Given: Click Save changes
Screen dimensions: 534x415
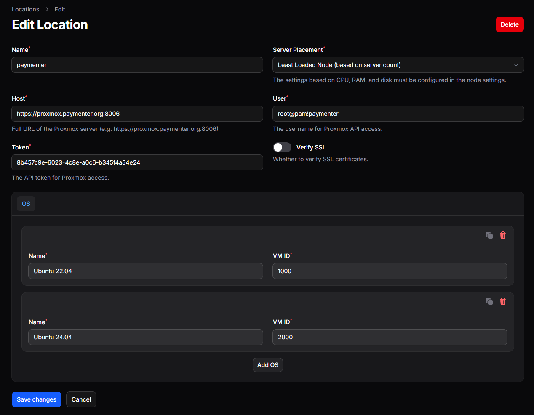Looking at the screenshot, I should pos(37,399).
